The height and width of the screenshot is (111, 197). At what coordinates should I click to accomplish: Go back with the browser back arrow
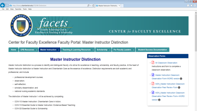click(2, 5)
